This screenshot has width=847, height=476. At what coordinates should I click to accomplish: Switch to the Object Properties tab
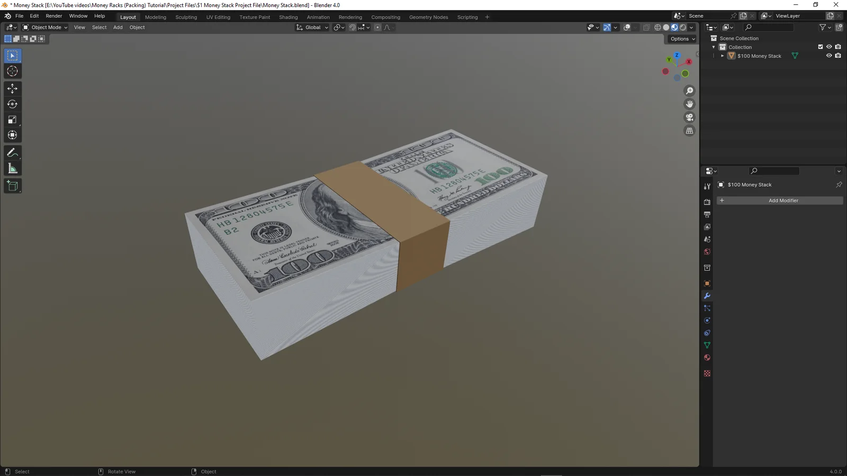tap(707, 283)
